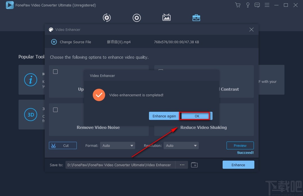Click the 'Video enhancement is completed!' message
The image size is (303, 196).
[136, 95]
